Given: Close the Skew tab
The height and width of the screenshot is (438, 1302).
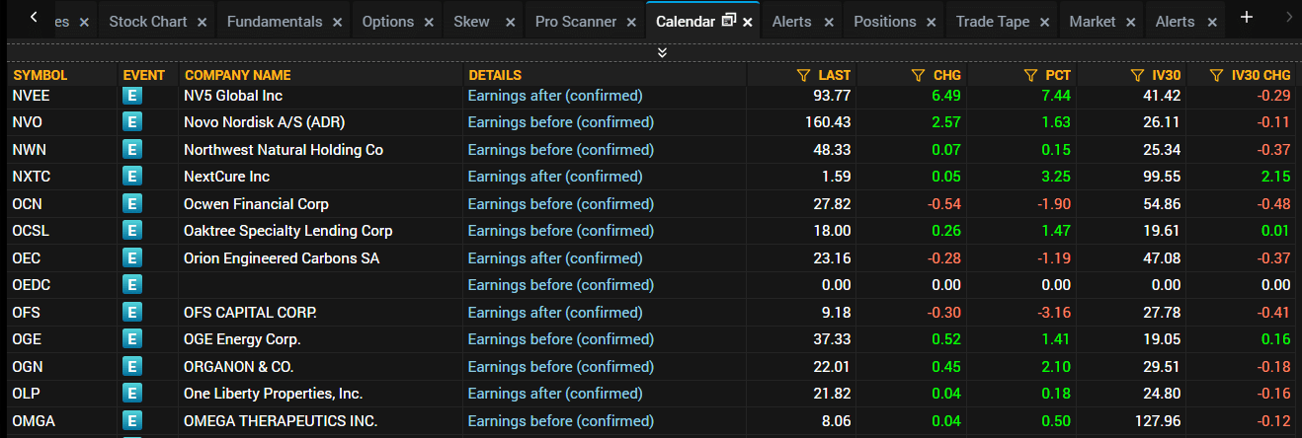Looking at the screenshot, I should [x=511, y=22].
